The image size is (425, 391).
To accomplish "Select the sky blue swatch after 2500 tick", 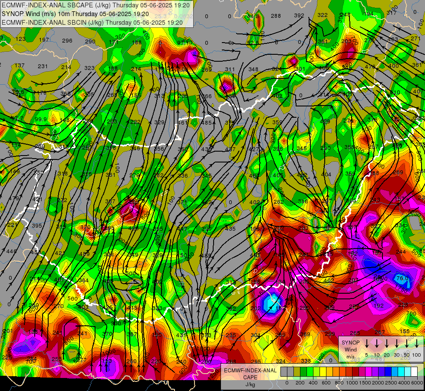I will [x=395, y=372].
